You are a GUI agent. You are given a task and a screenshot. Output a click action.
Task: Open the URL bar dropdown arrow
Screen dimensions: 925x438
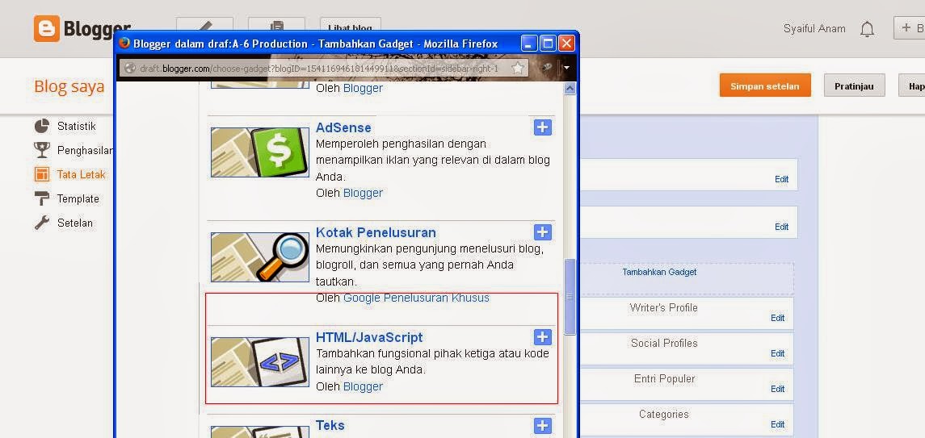point(567,68)
